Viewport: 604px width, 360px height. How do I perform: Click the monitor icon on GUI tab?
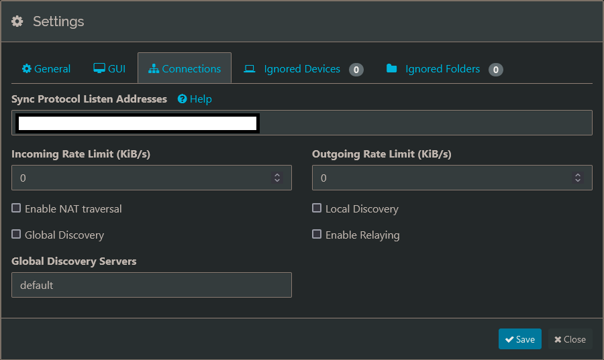pyautogui.click(x=99, y=68)
